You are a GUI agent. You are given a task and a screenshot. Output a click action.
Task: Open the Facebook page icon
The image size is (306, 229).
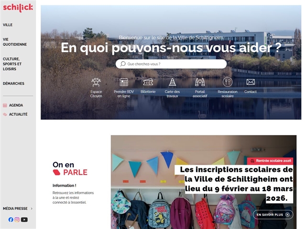point(11,219)
